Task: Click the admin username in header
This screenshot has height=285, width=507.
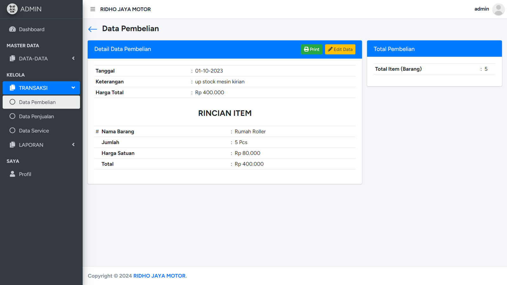Action: 481,9
